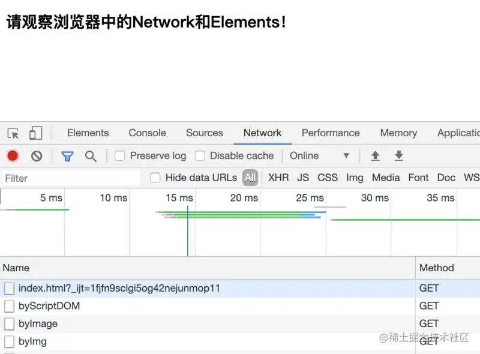The width and height of the screenshot is (480, 354).
Task: Click the export HAR download arrow
Action: [x=398, y=156]
